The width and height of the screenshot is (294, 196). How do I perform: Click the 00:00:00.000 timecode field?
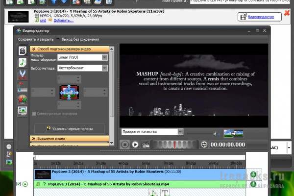coord(228,145)
